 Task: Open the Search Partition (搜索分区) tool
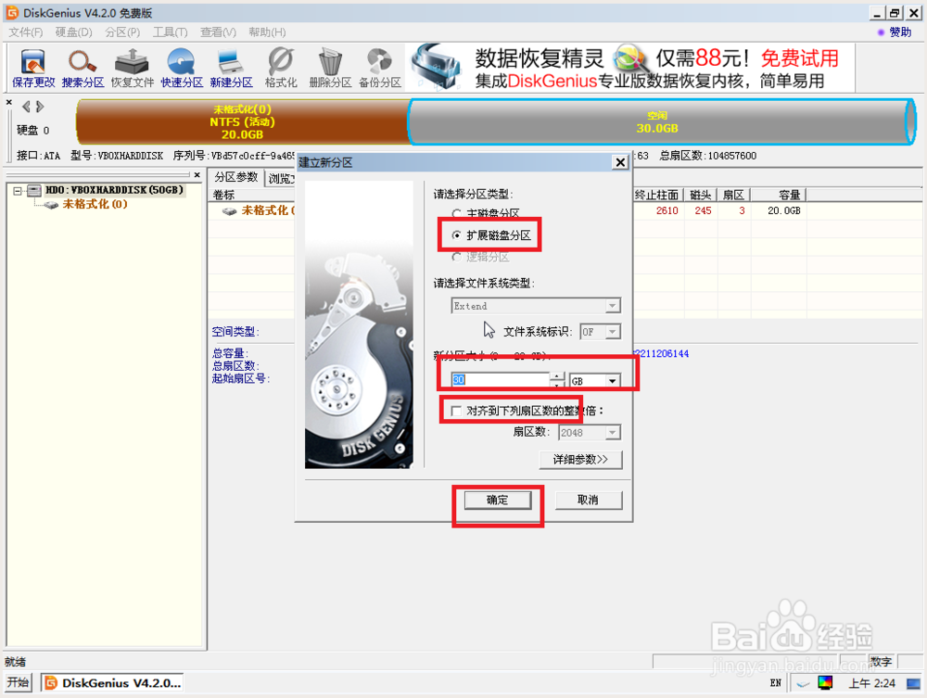[x=83, y=69]
